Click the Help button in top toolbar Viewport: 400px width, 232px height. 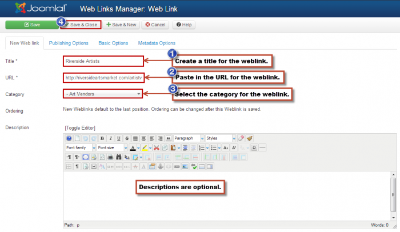[184, 25]
